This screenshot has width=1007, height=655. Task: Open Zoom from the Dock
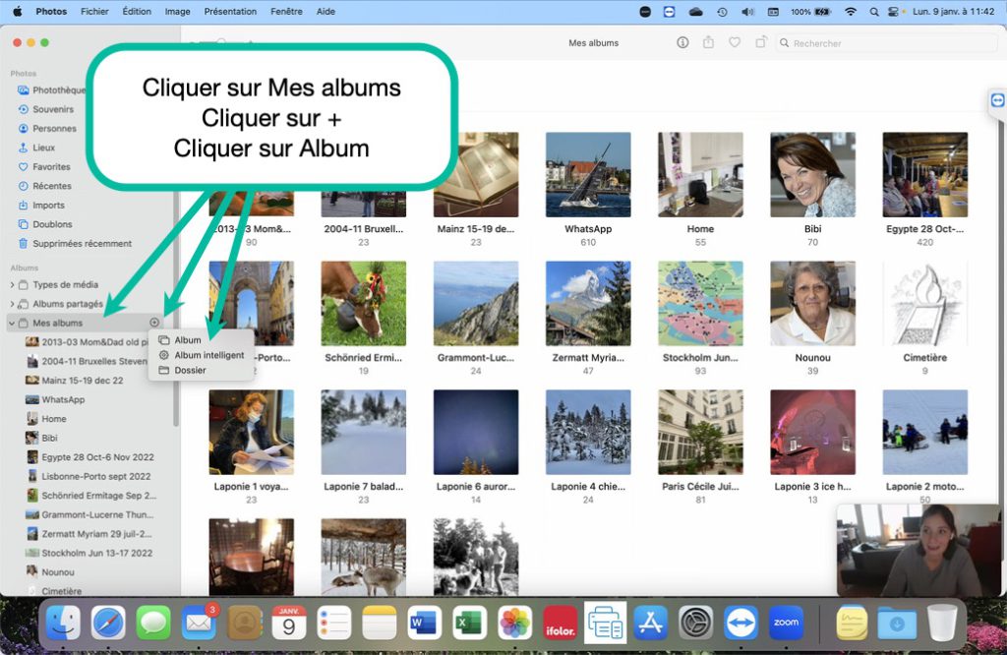tap(786, 623)
